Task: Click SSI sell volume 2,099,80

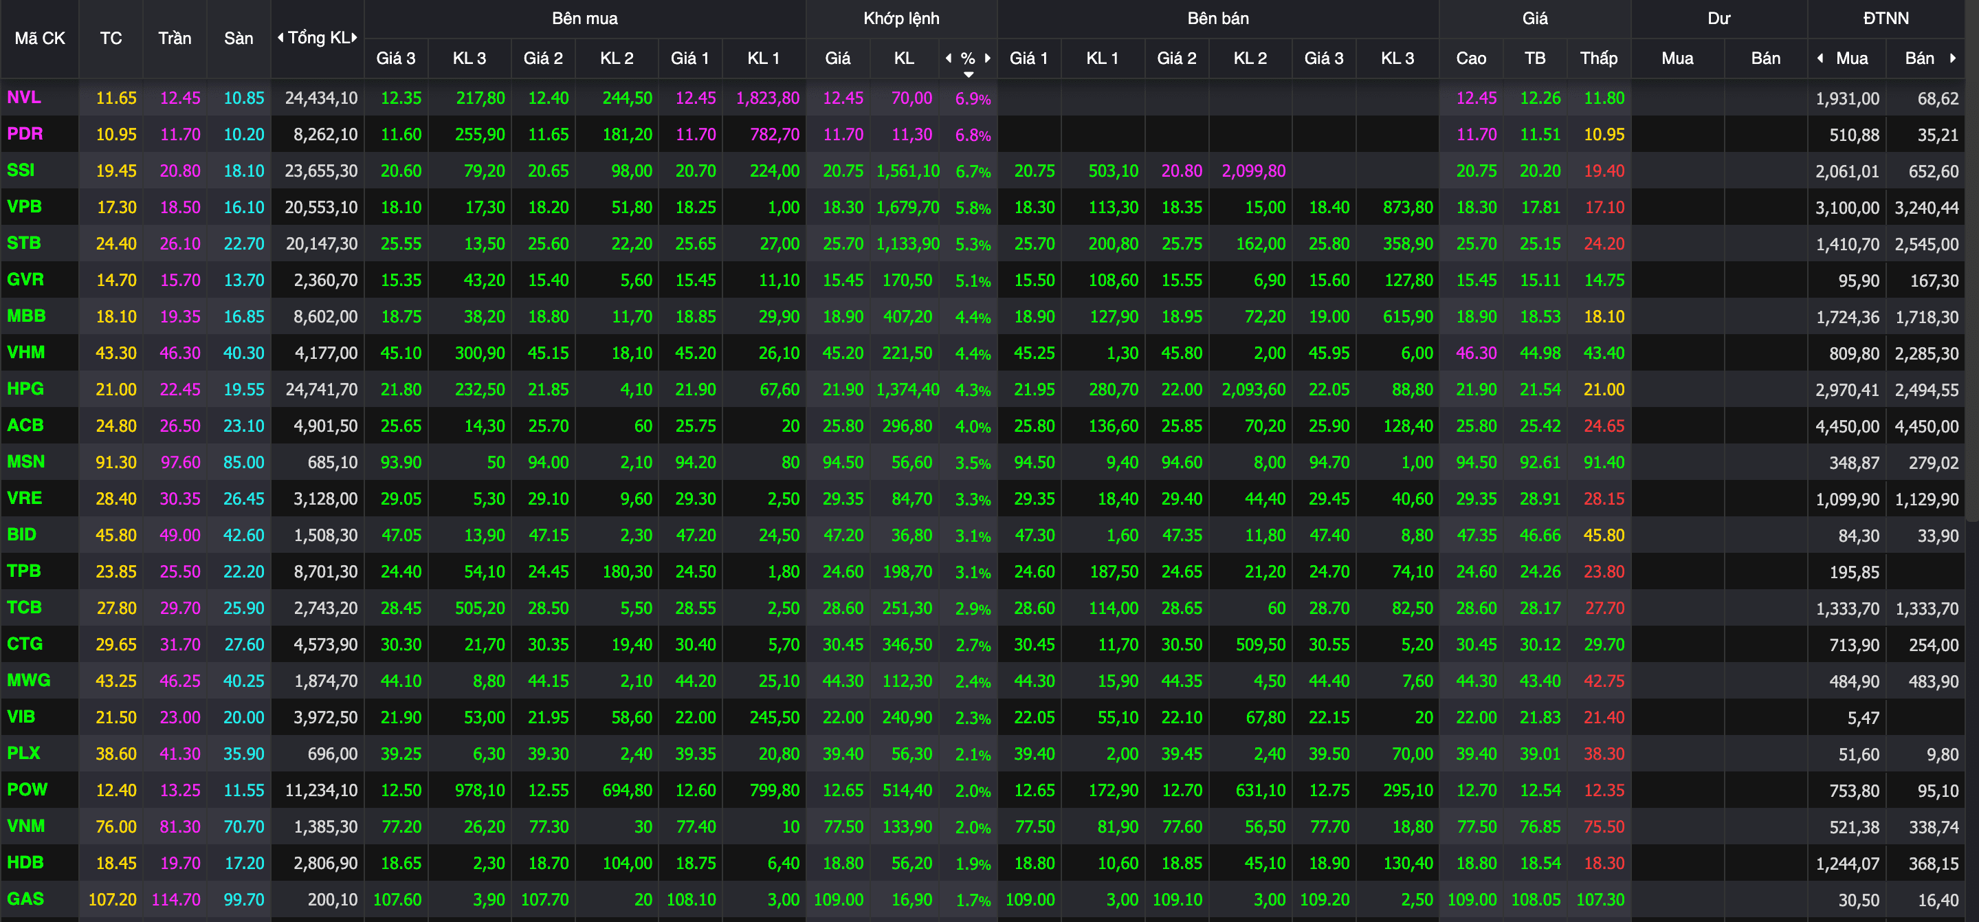Action: (x=1254, y=171)
